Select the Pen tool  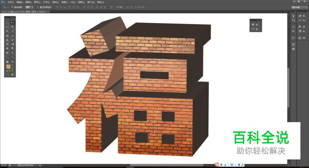point(7,53)
